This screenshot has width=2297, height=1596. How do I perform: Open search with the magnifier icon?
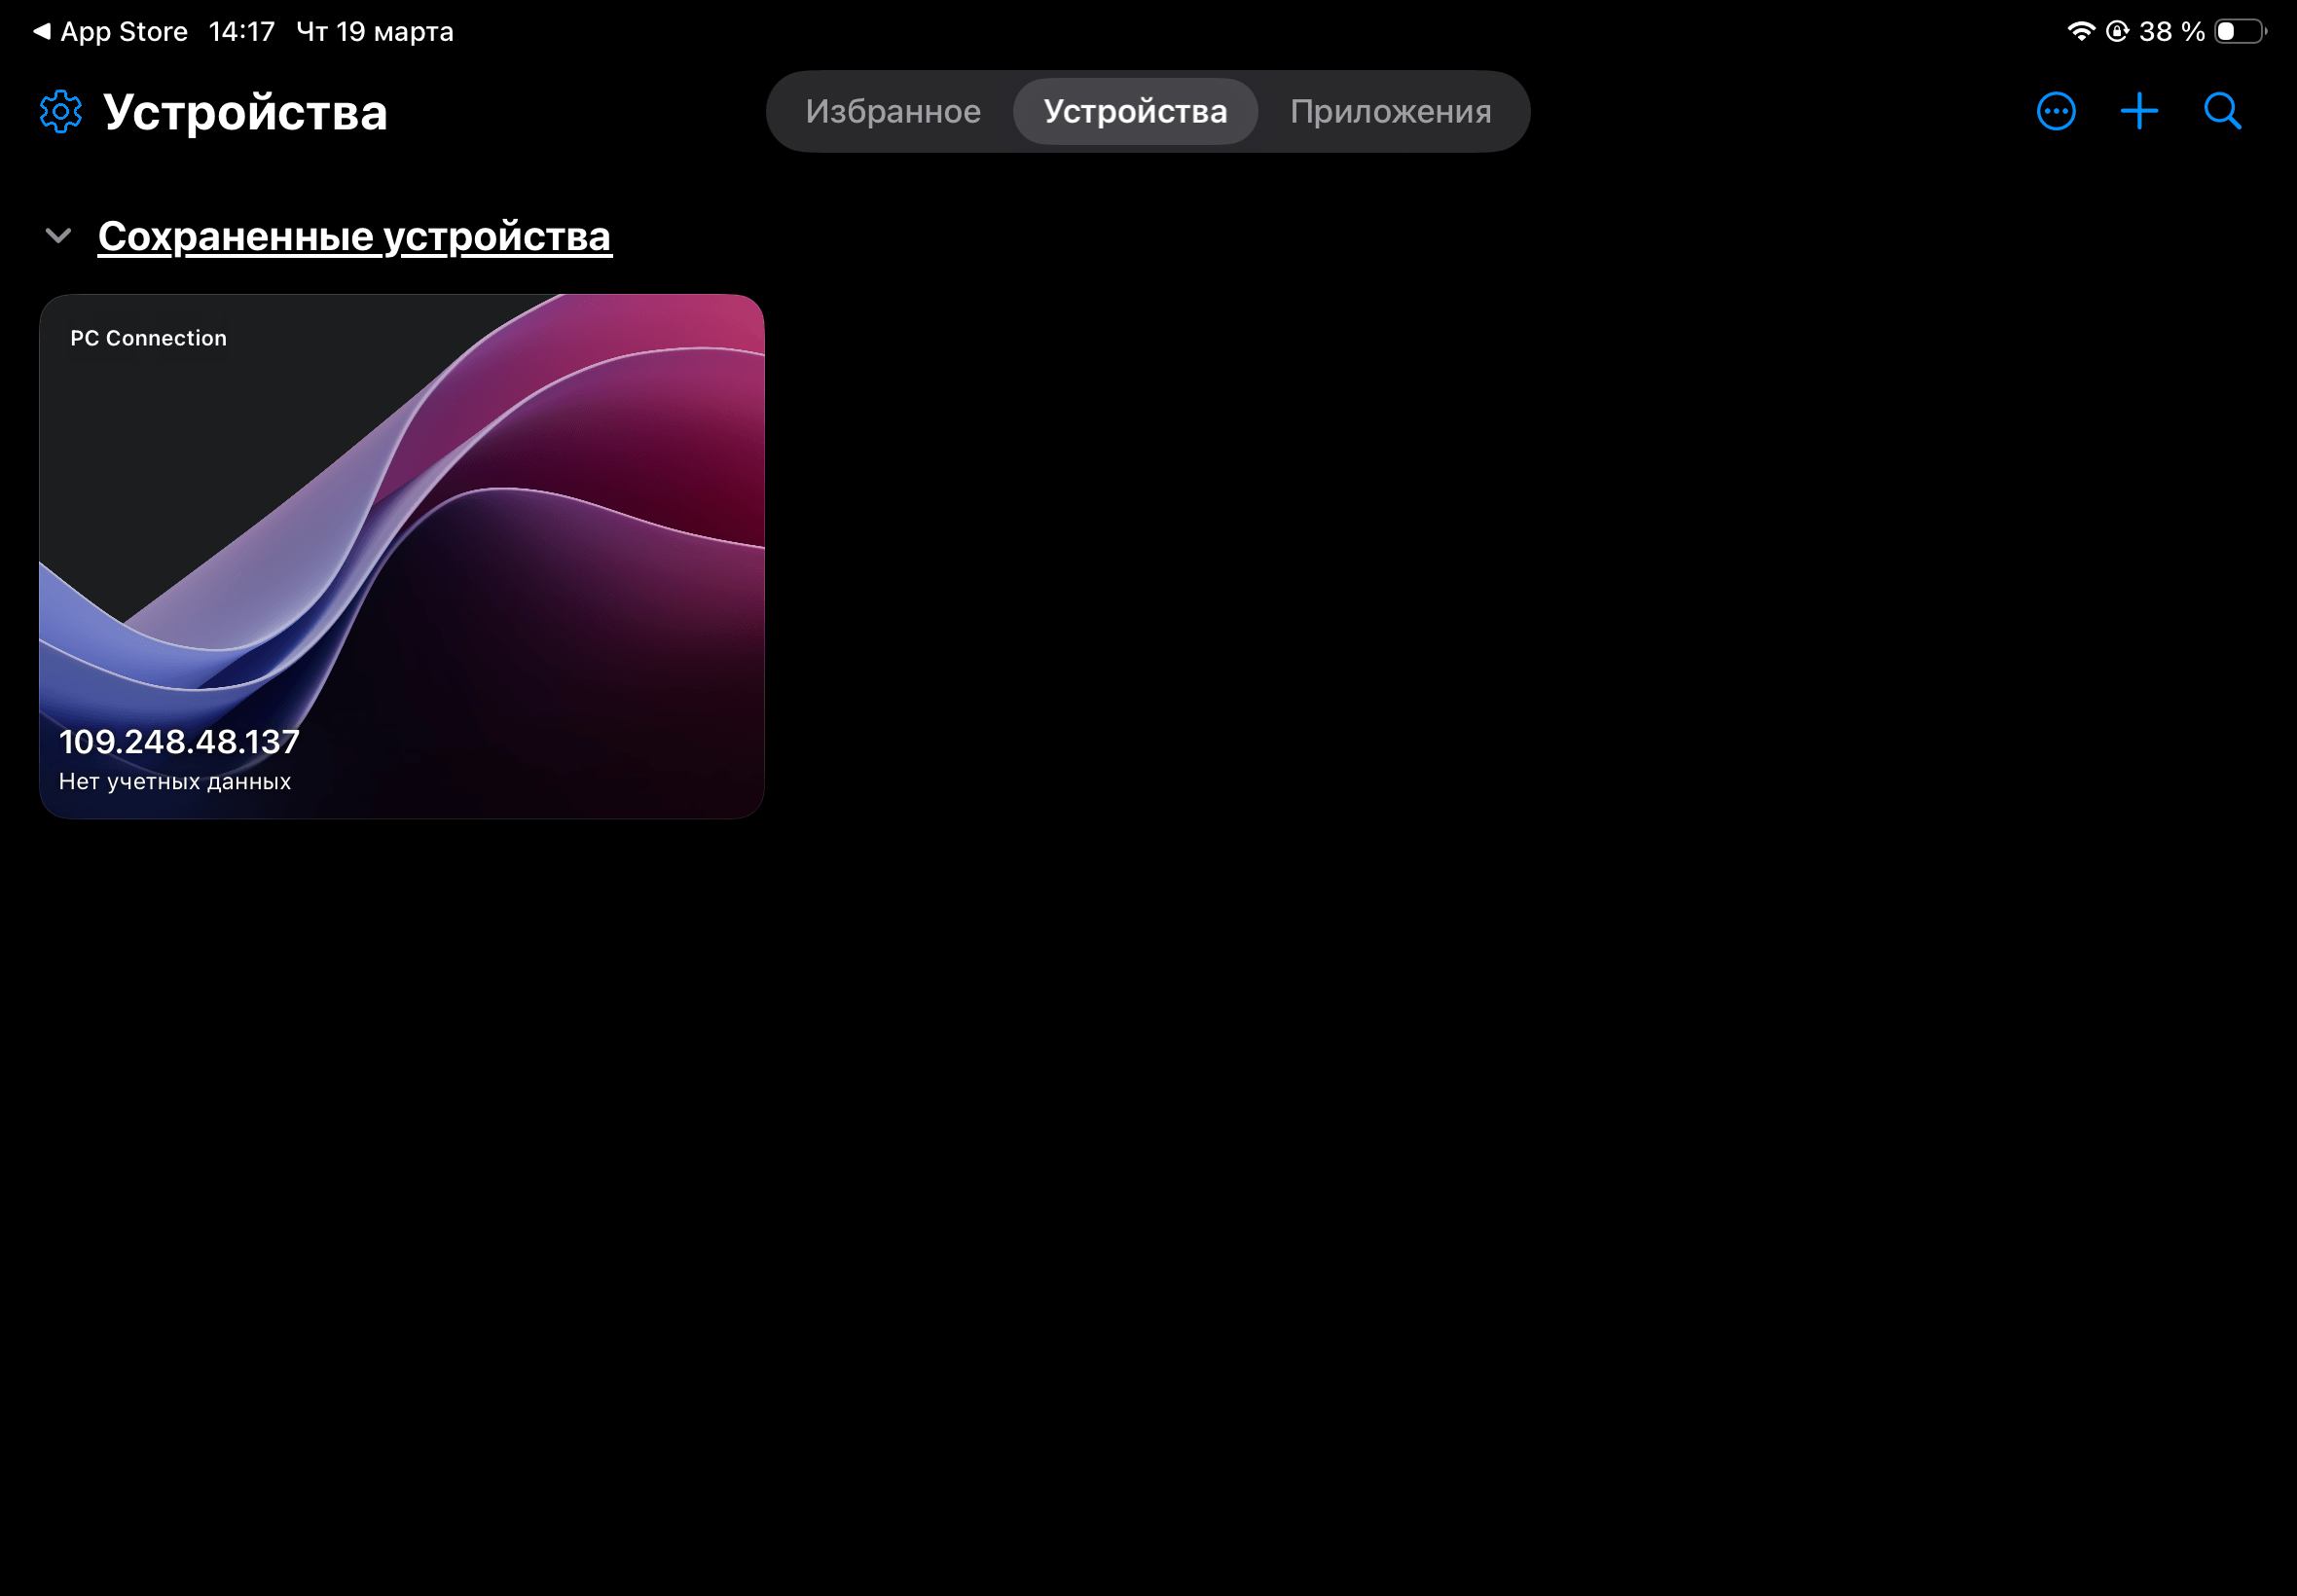[x=2222, y=111]
